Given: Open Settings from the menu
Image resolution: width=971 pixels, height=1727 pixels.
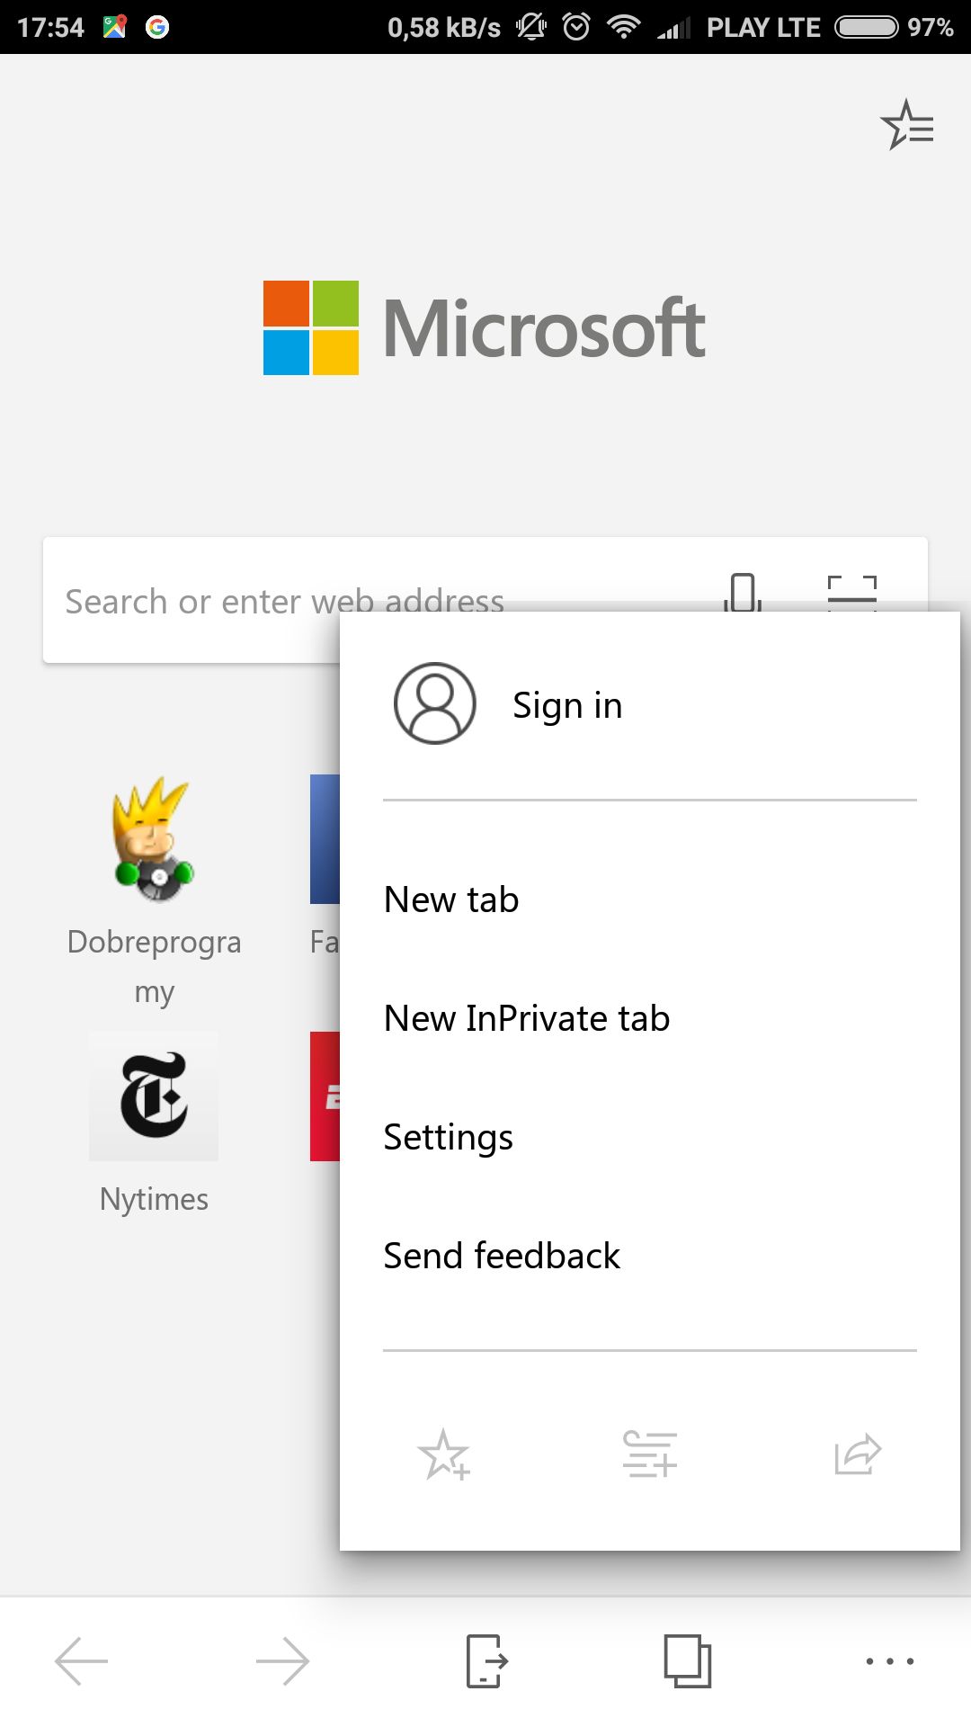Looking at the screenshot, I should [449, 1138].
